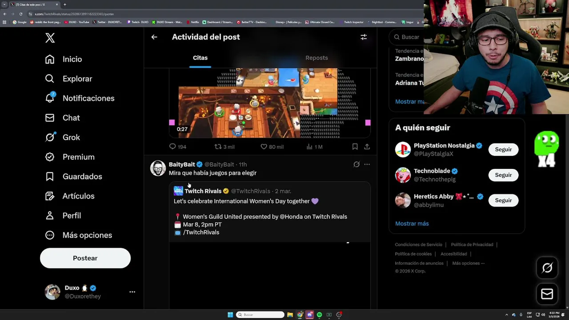Follow Heretics Abby with Seguir

[x=503, y=200]
